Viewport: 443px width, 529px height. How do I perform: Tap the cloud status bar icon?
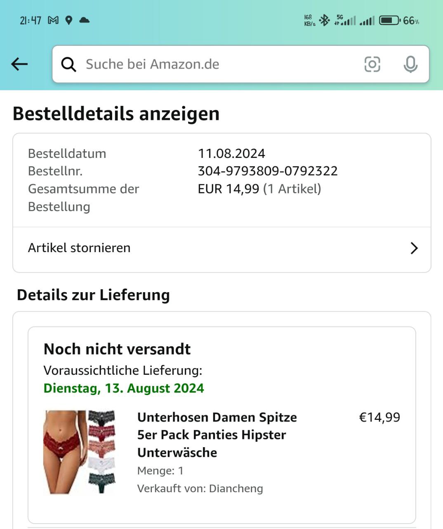click(x=85, y=20)
